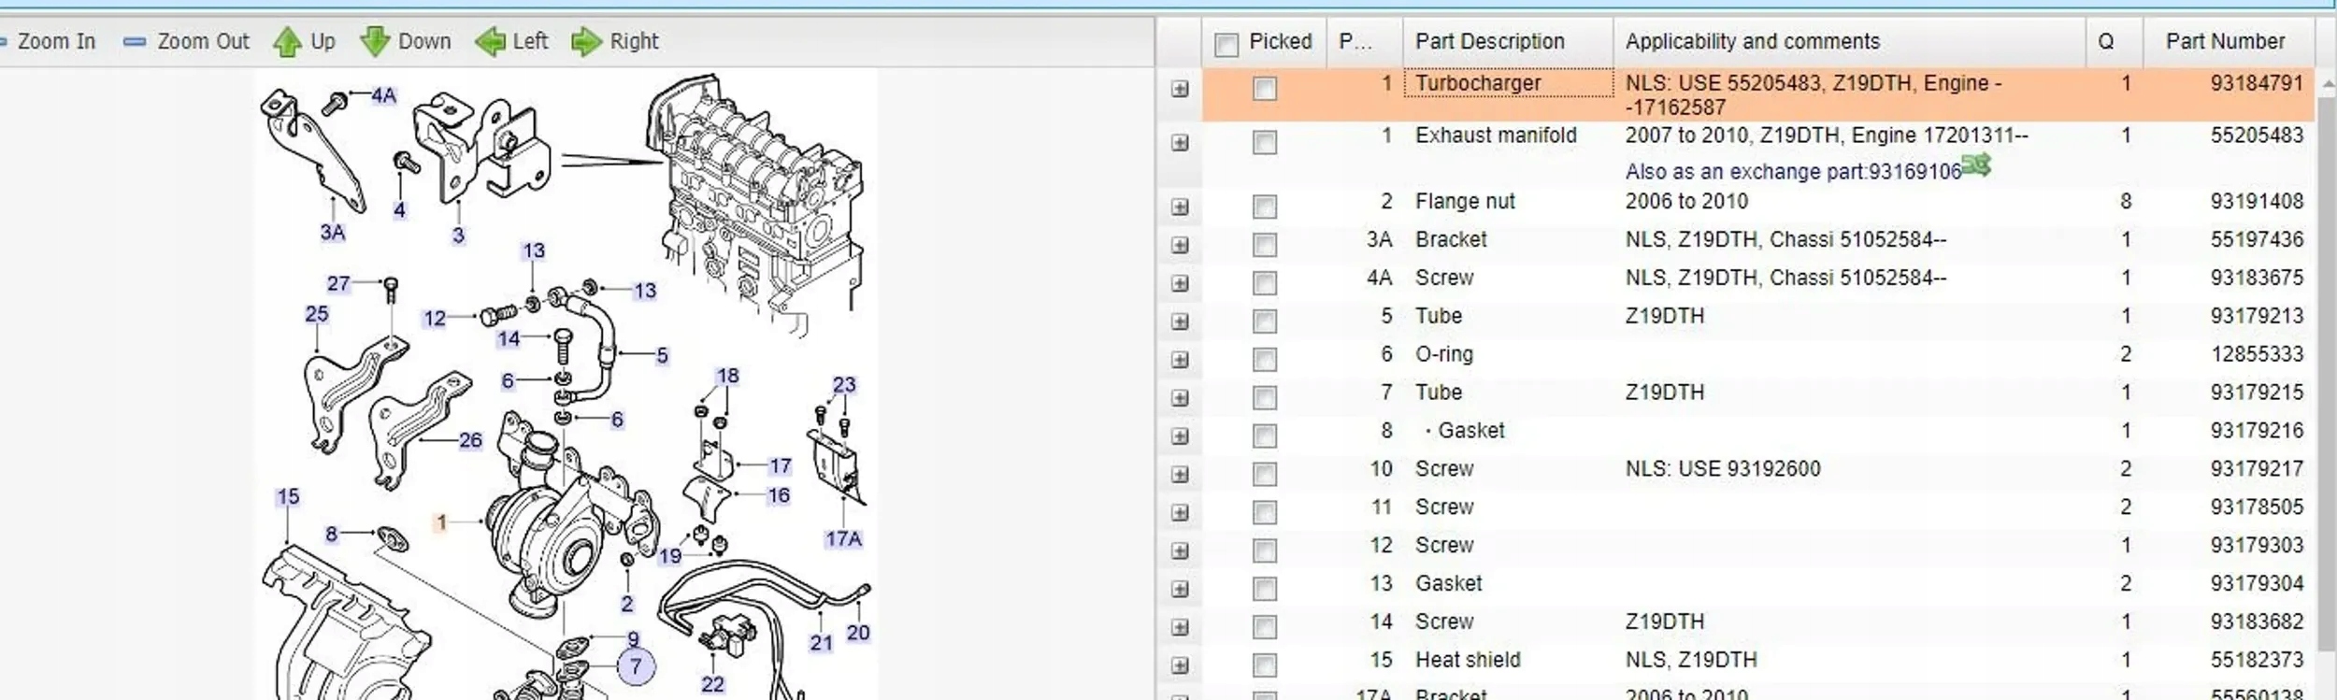This screenshot has height=700, width=2337.
Task: Check the Screw 4A row checkbox
Action: (x=1264, y=283)
